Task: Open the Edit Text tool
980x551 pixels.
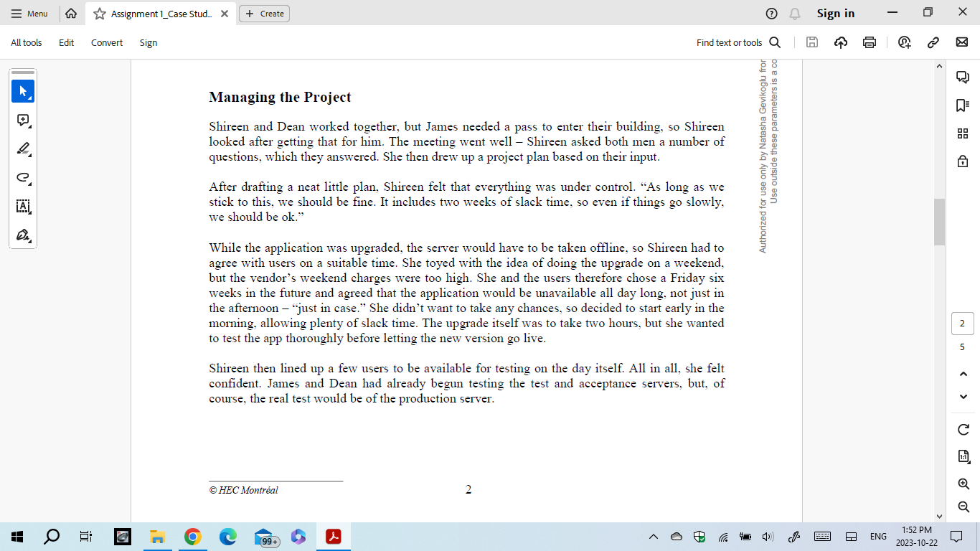Action: tap(22, 206)
